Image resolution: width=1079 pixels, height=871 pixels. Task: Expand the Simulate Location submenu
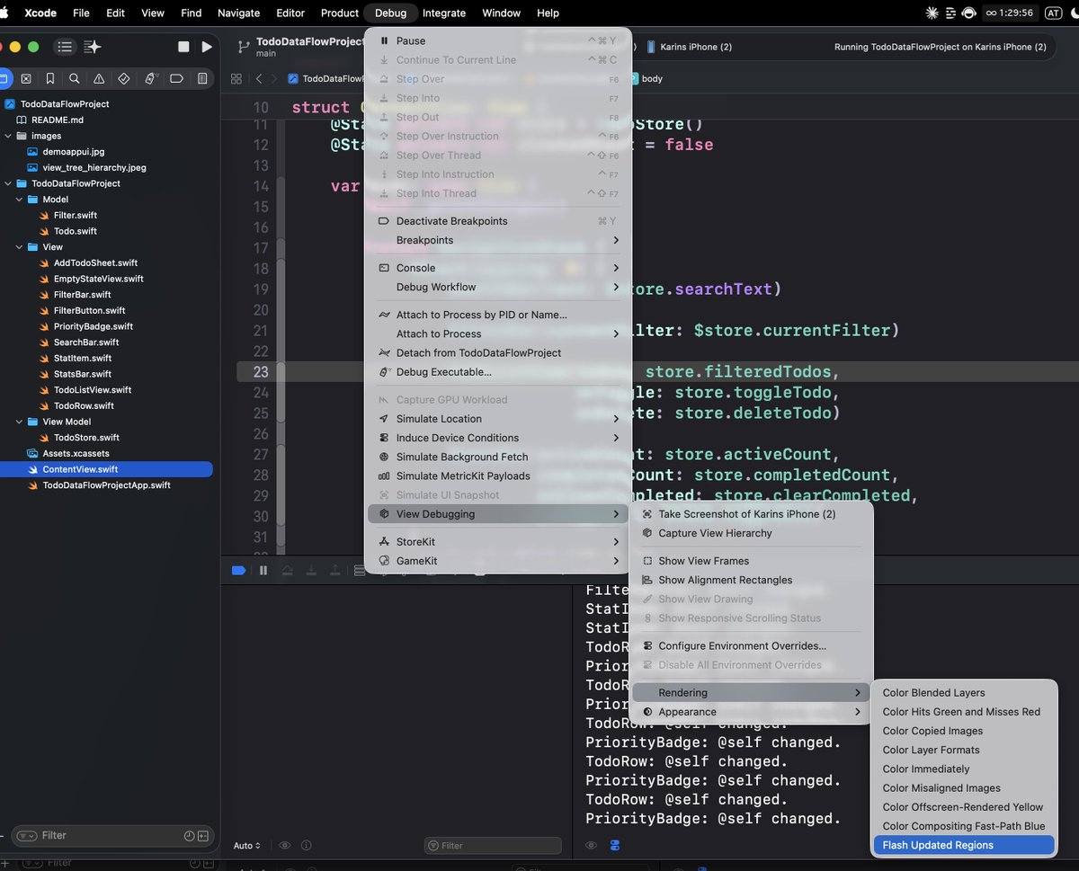tap(498, 419)
